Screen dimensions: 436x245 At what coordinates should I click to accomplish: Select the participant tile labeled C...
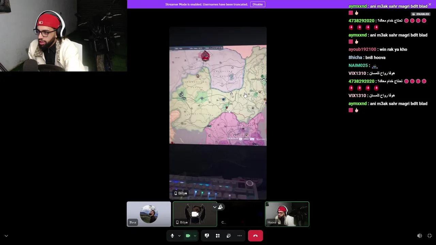tap(241, 214)
